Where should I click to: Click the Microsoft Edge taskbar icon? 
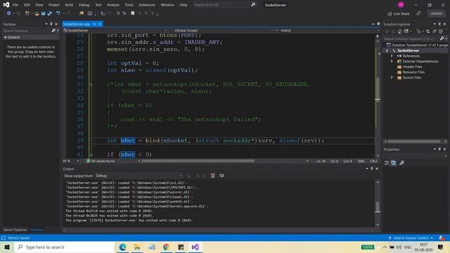coord(122,247)
